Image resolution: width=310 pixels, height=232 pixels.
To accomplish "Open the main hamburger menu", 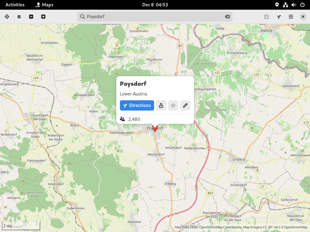I will [291, 17].
